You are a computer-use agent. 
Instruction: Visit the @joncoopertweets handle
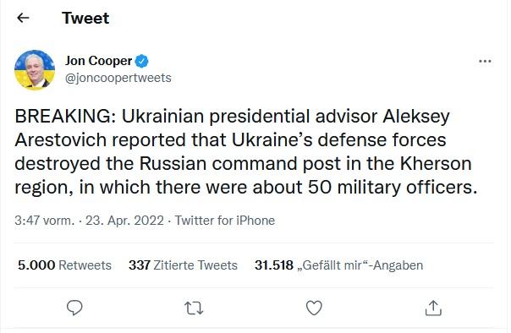(118, 78)
